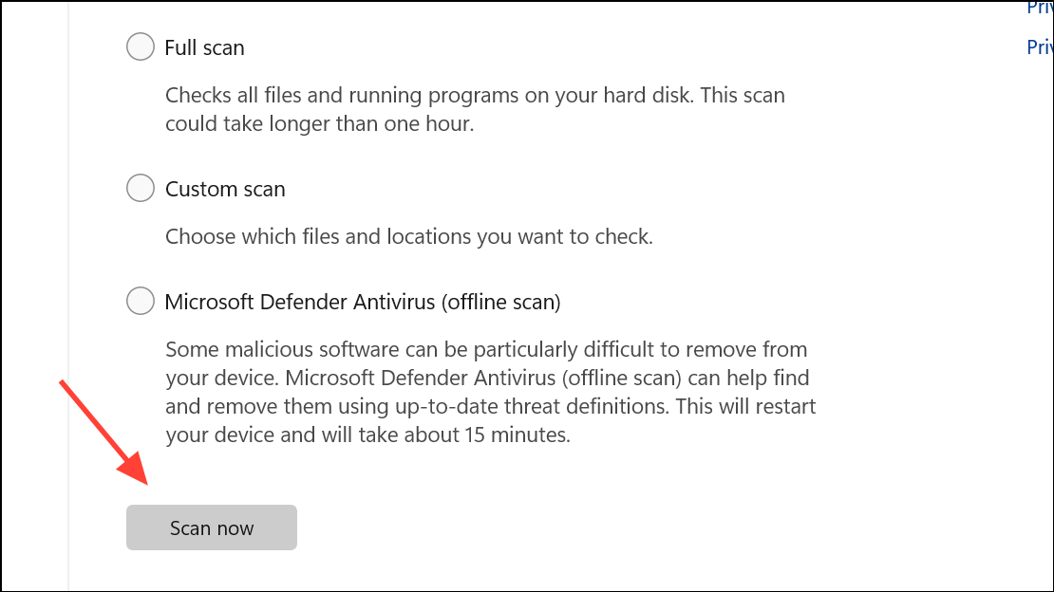
Task: Click 'Choose which files and locations' description
Action: click(408, 236)
